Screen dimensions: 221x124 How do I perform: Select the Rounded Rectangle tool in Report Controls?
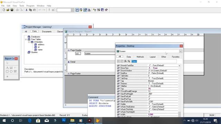11,71
